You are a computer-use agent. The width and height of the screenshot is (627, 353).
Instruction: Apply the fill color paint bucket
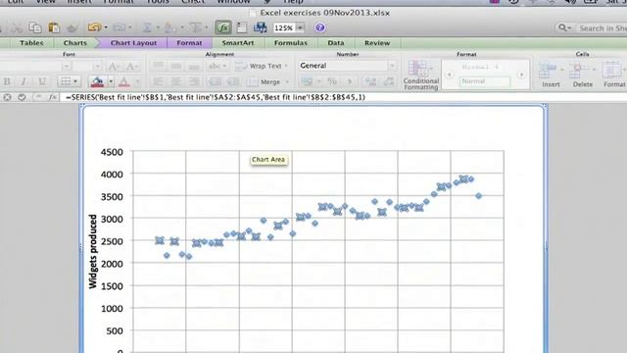tap(97, 81)
